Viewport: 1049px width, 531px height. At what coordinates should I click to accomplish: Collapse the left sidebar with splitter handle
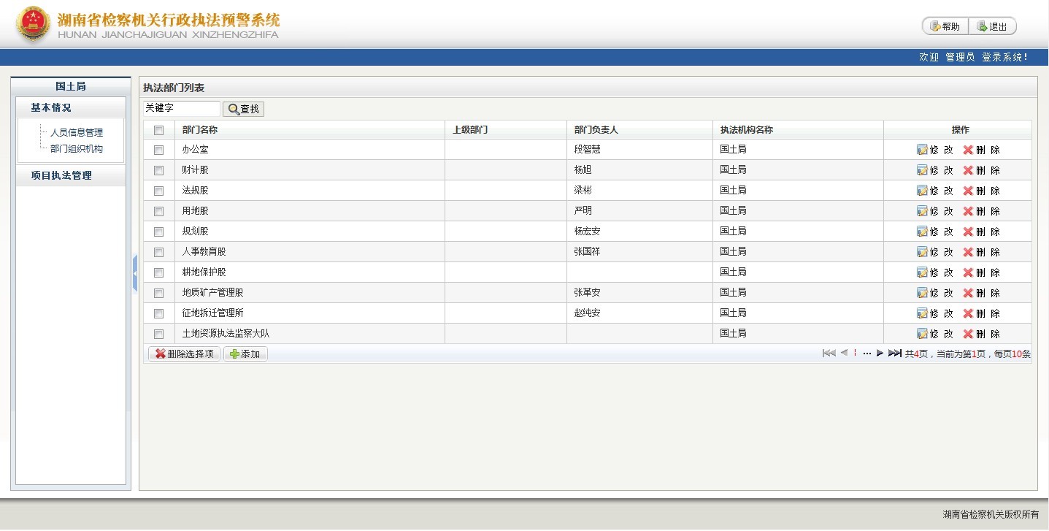(135, 273)
